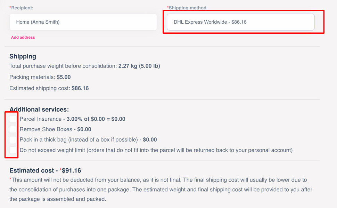This screenshot has height=208, width=337.
Task: Click the Estimated shipping cost $86.16 line
Action: [x=49, y=88]
